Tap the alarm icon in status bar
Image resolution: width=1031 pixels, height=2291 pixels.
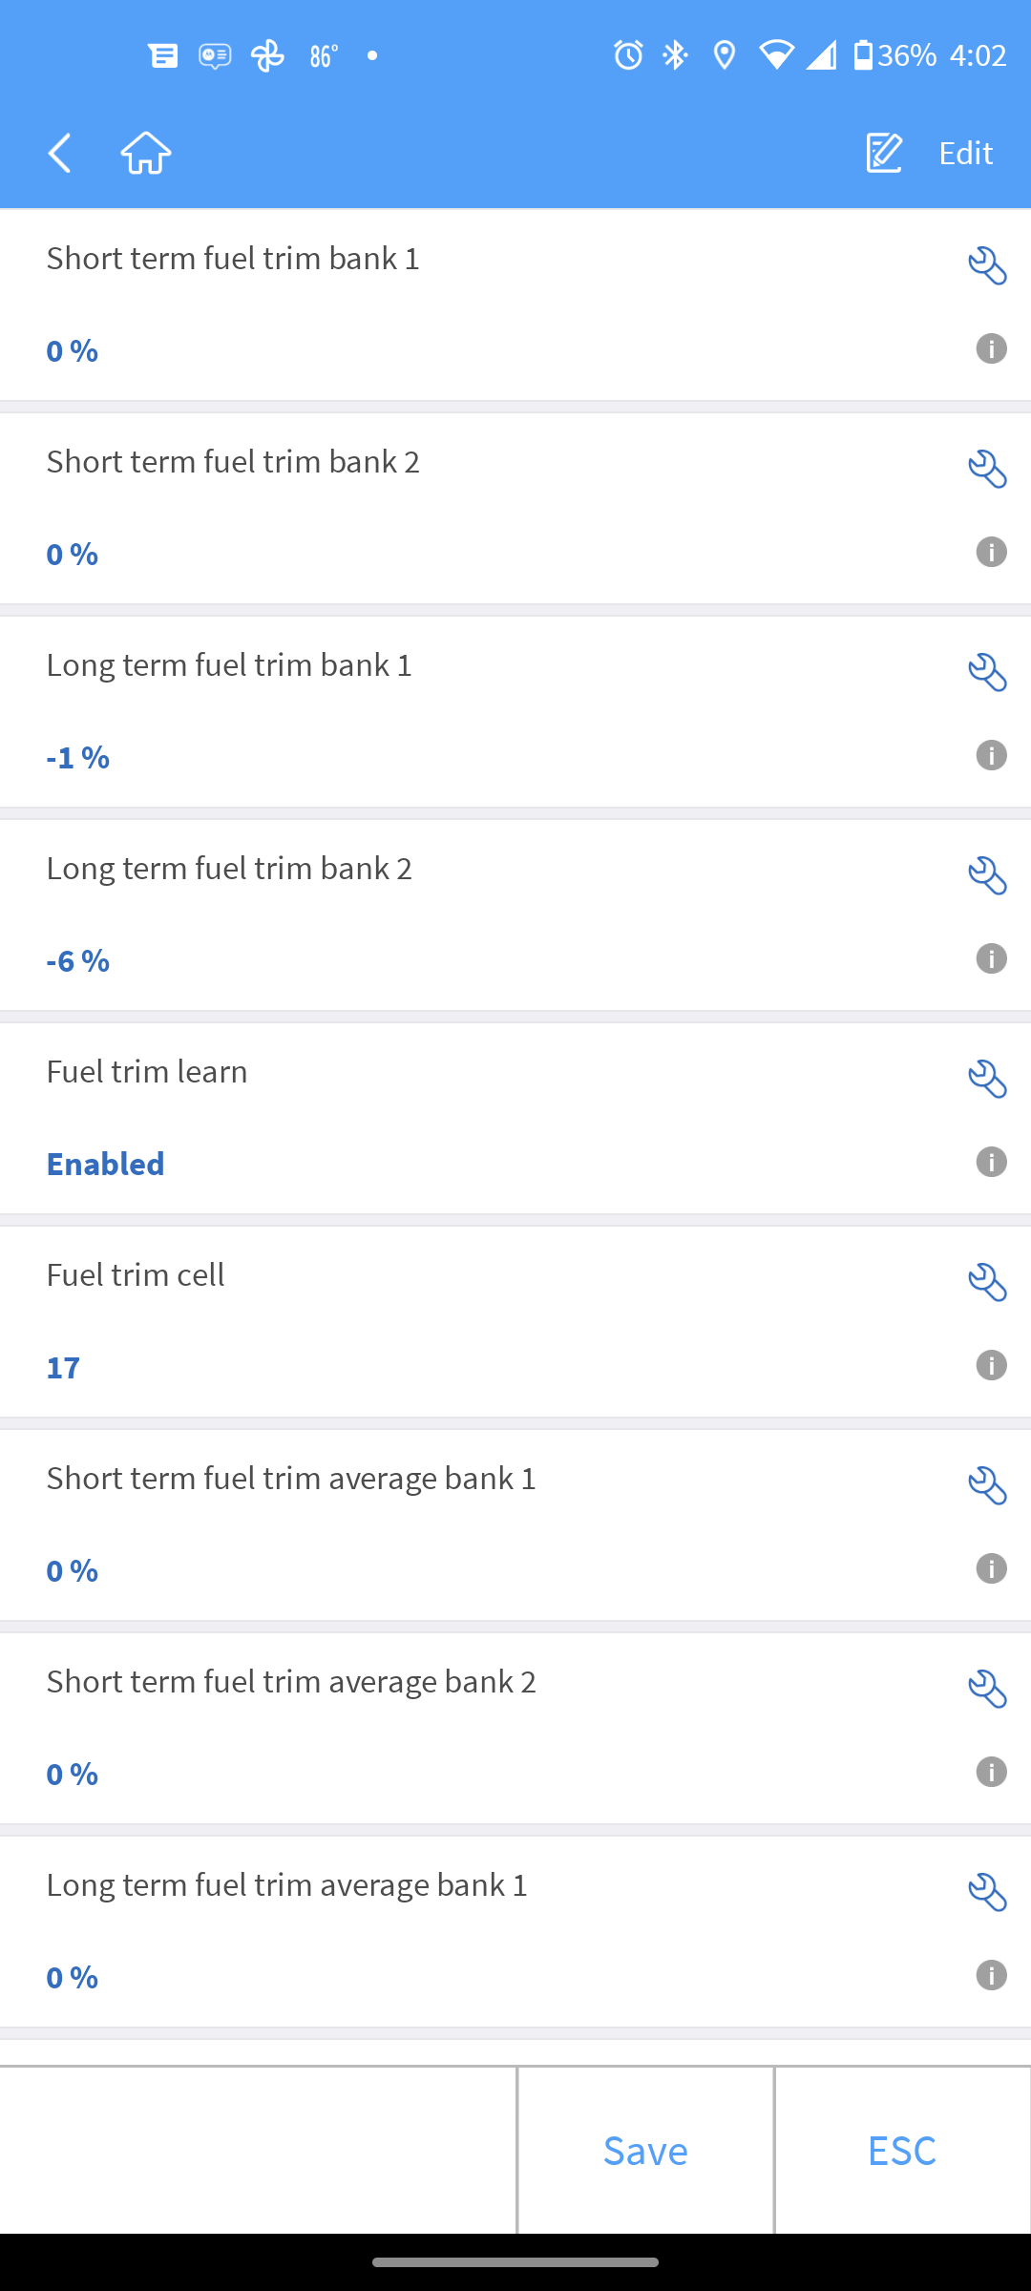click(628, 55)
